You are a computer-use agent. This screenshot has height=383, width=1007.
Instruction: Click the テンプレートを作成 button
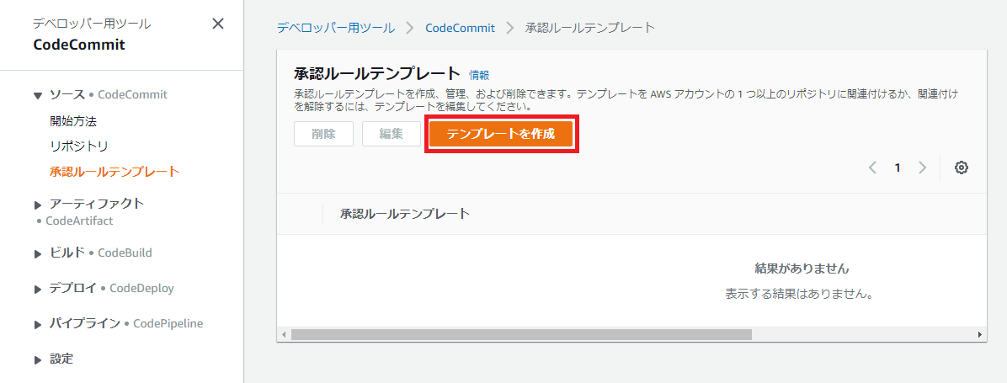[501, 134]
